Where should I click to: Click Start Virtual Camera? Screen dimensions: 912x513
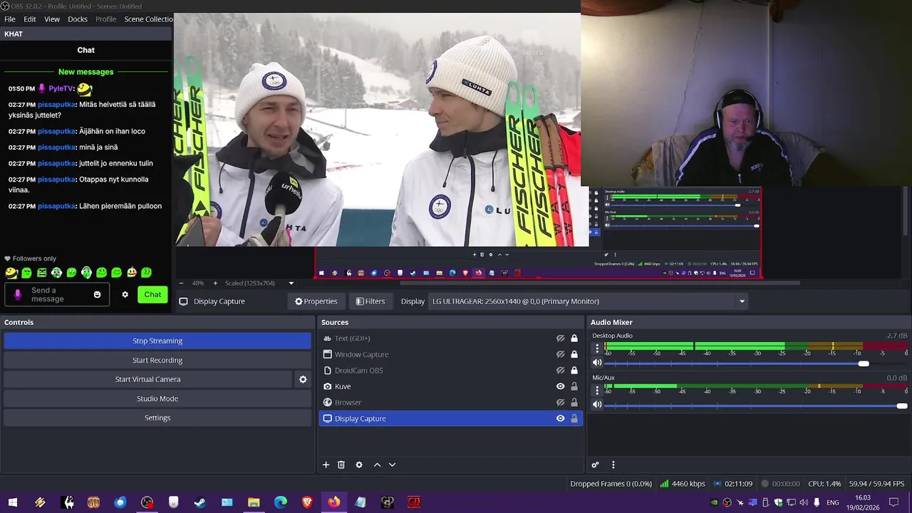(x=147, y=379)
